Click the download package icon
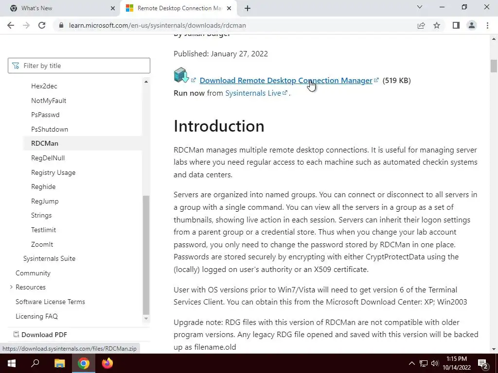This screenshot has height=373, width=498. pyautogui.click(x=181, y=75)
